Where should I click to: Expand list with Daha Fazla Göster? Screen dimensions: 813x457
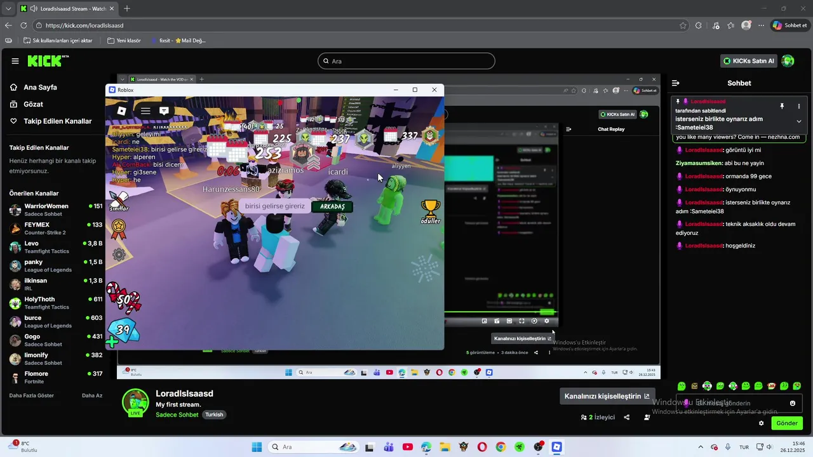point(31,395)
